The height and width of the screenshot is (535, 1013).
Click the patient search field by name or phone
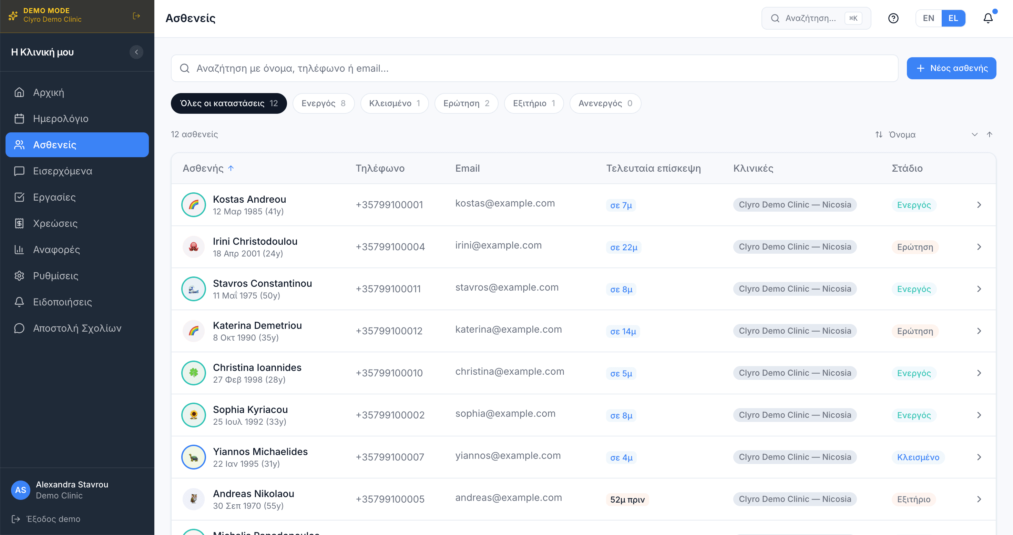pos(534,68)
